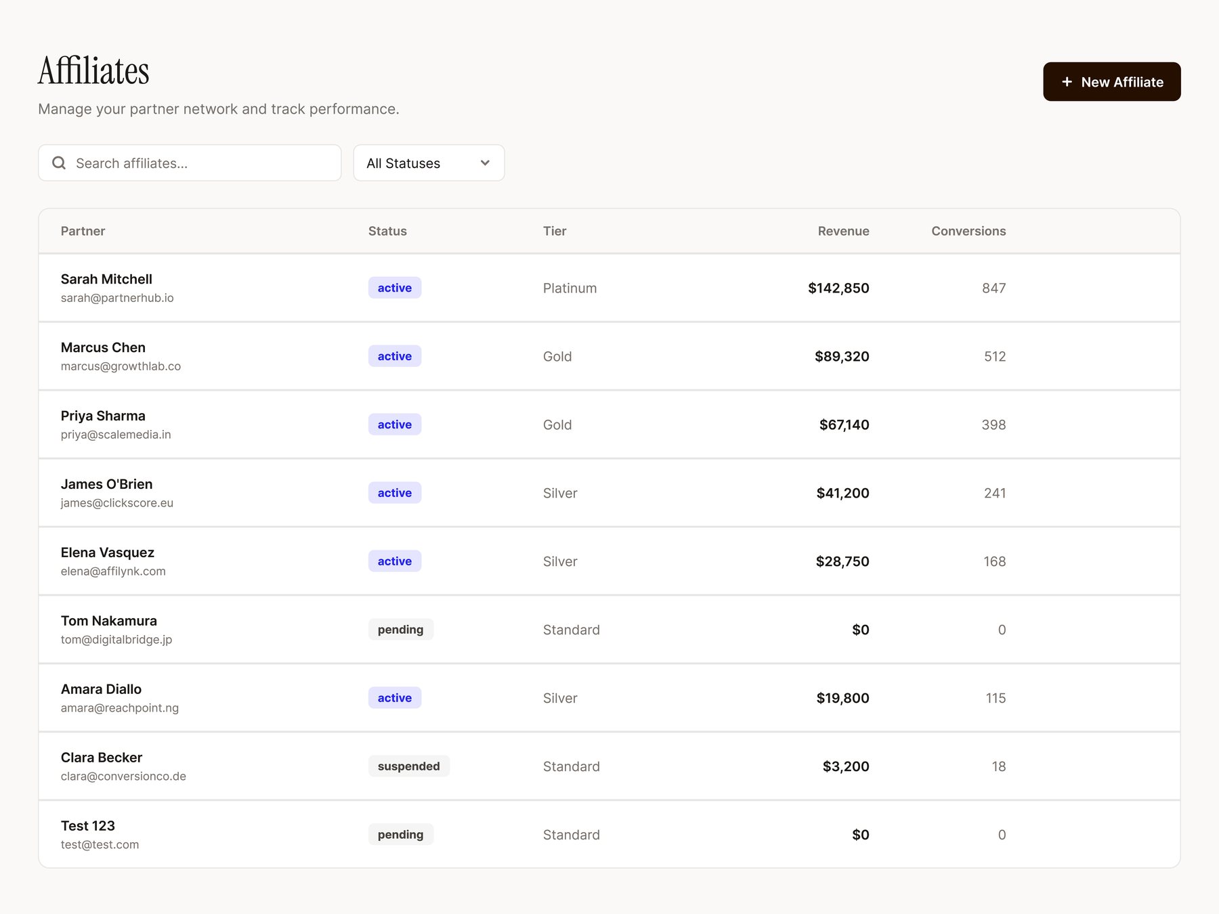This screenshot has height=914, width=1219.
Task: Click the $28,750 revenue value
Action: (x=842, y=561)
